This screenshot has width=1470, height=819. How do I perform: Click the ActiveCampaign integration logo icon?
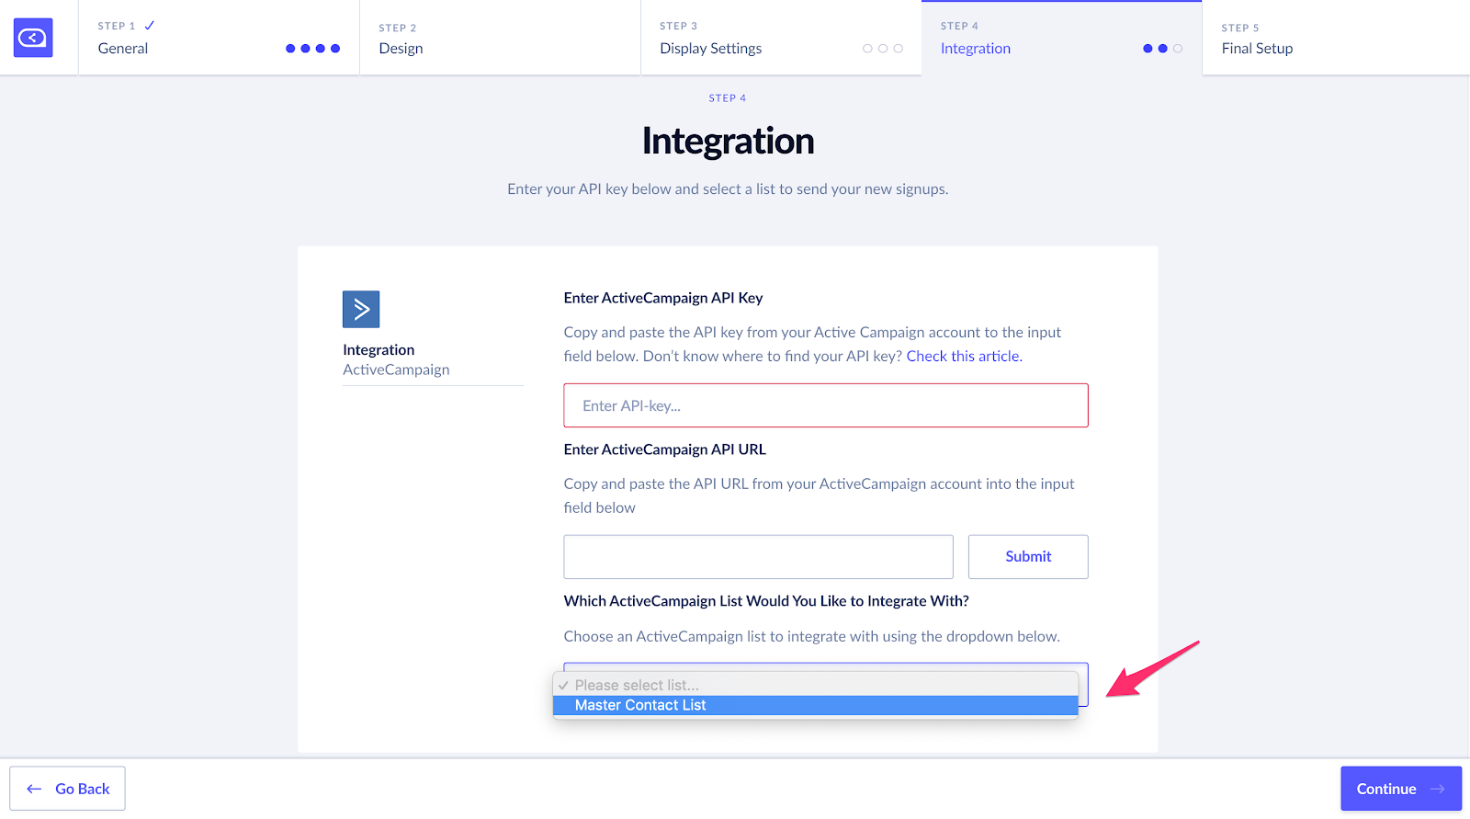click(x=361, y=309)
